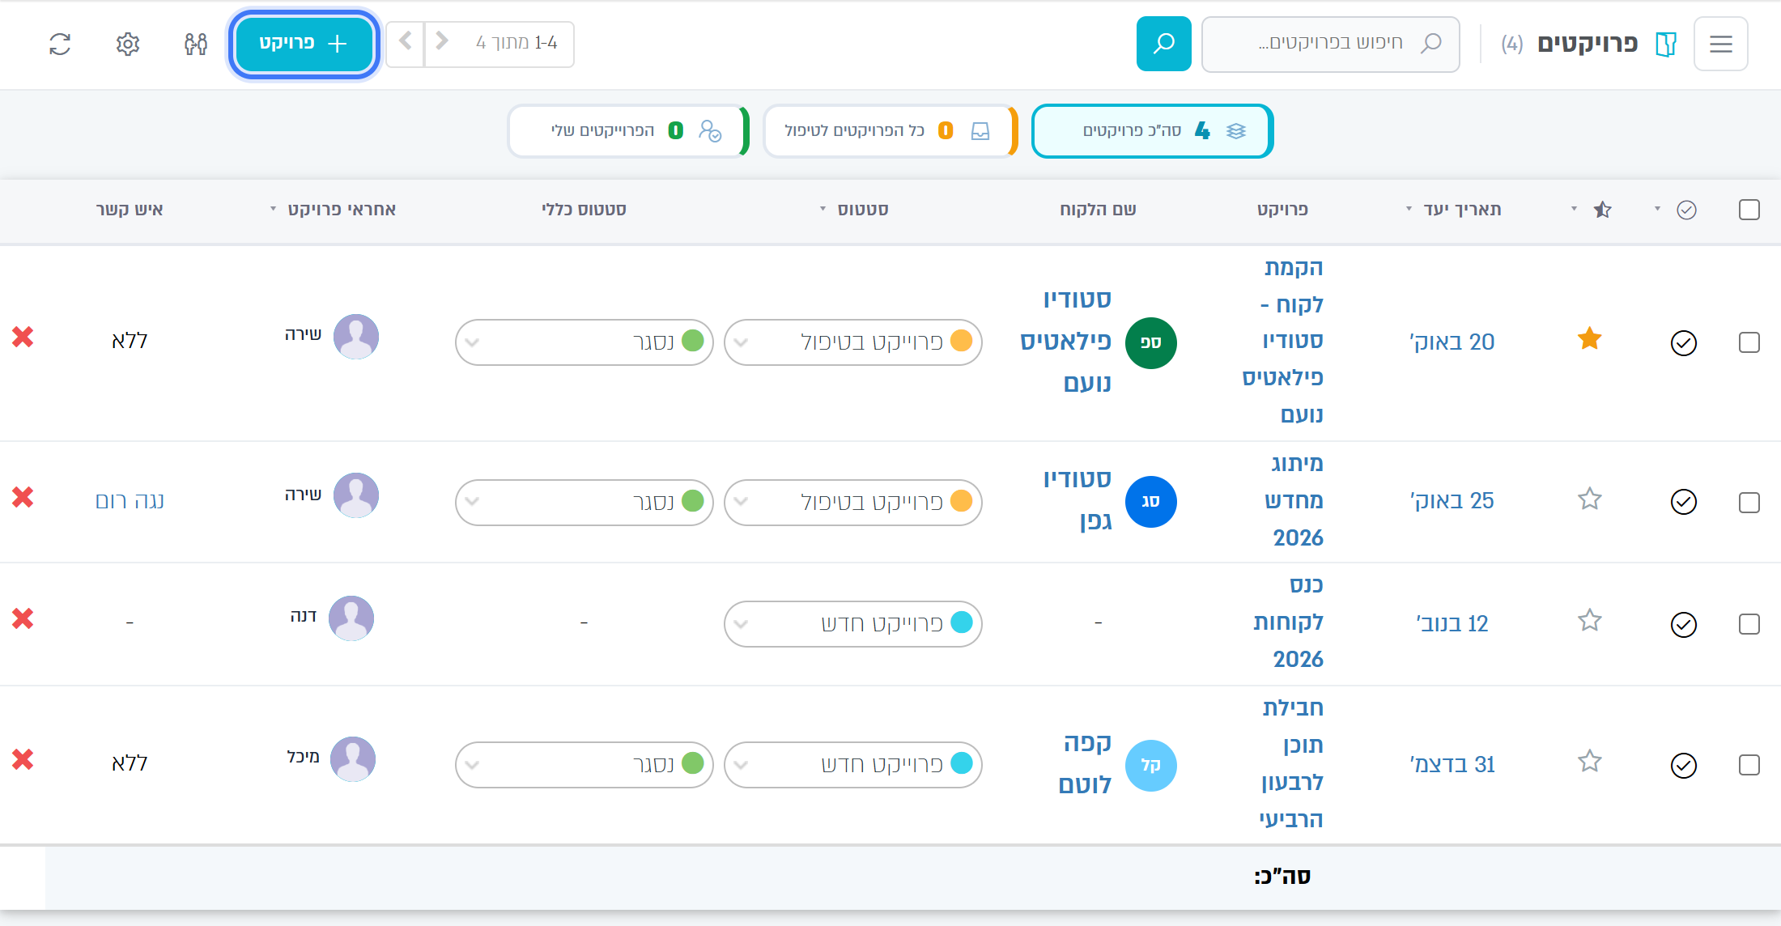Click דנה owner avatar
The image size is (1781, 926).
[x=351, y=618]
